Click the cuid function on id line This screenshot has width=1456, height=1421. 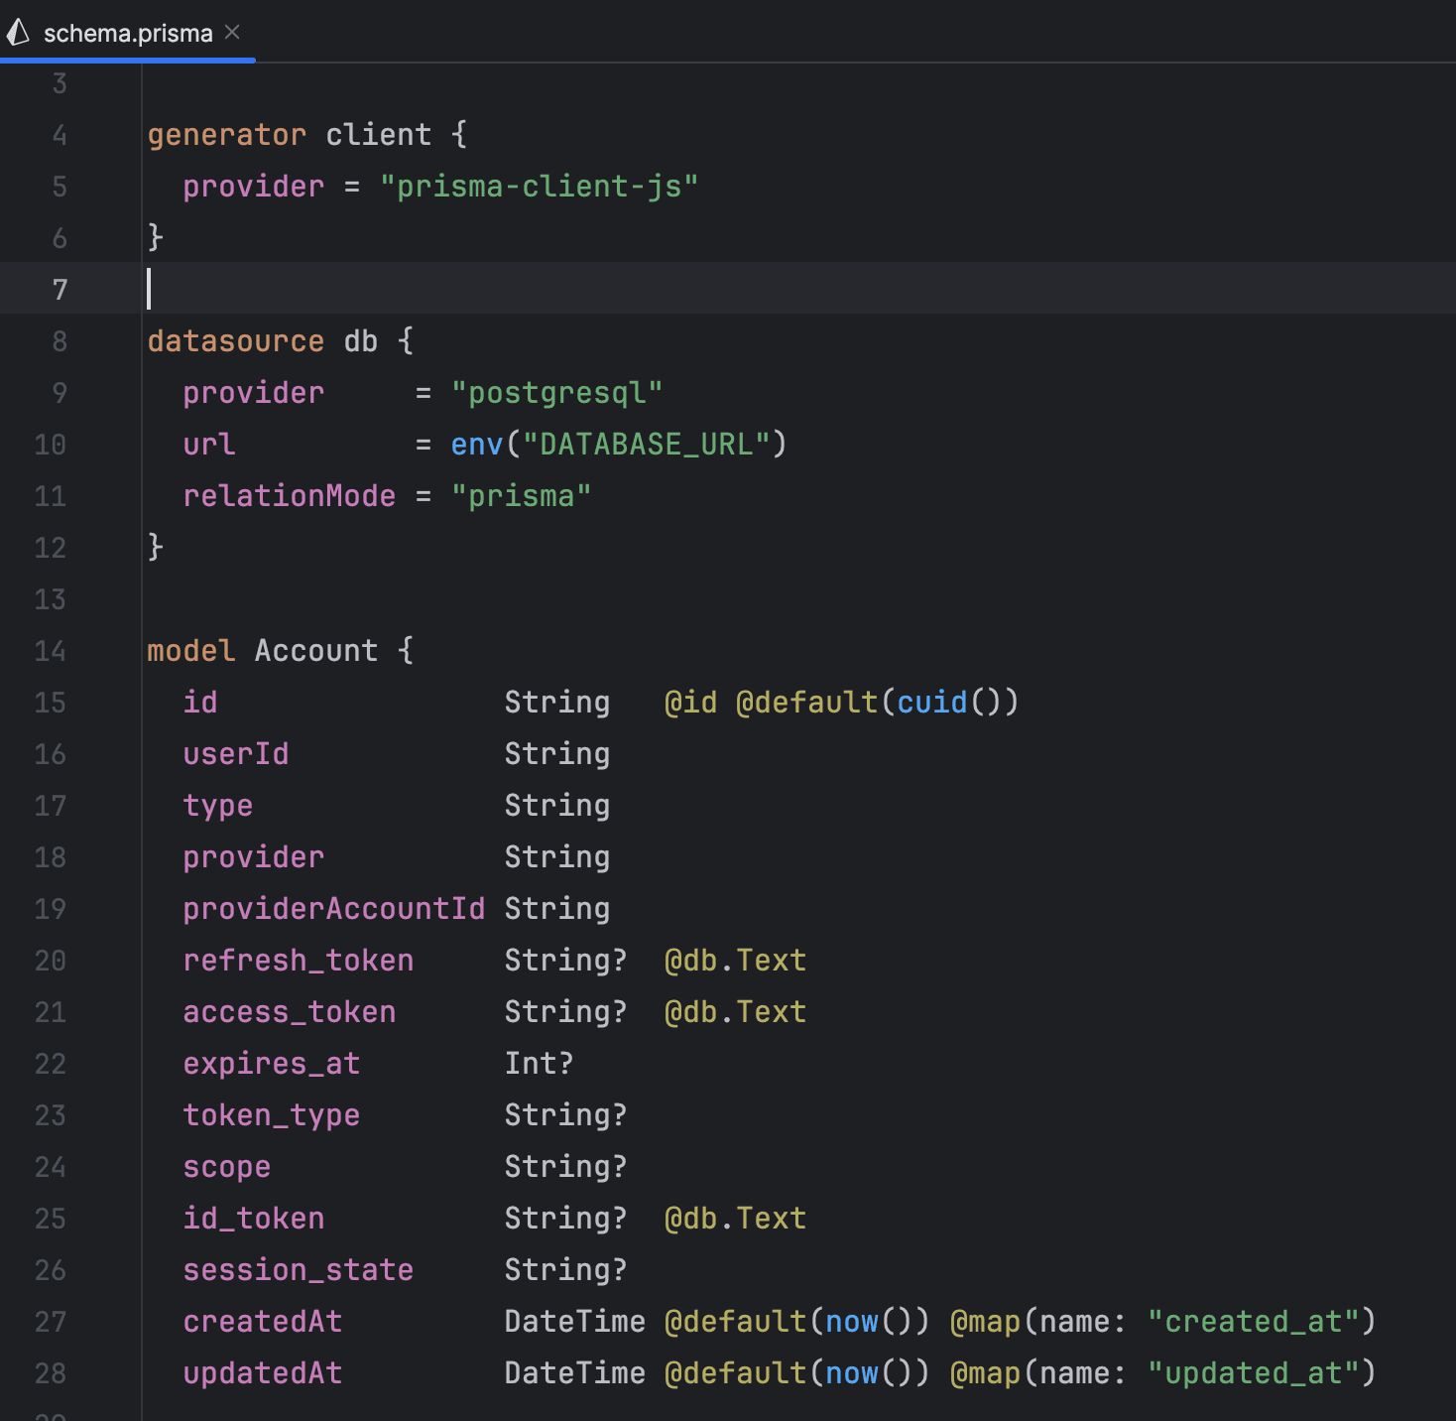[931, 703]
